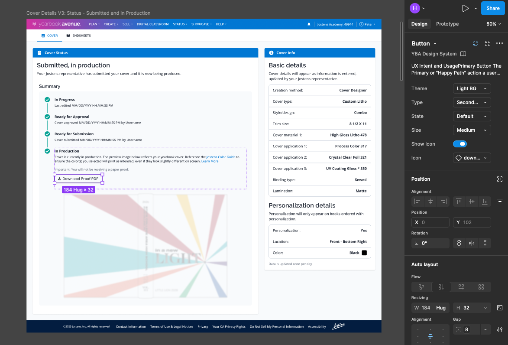The width and height of the screenshot is (508, 345).
Task: Open the 60% zoom level dropdown
Action: tap(493, 24)
